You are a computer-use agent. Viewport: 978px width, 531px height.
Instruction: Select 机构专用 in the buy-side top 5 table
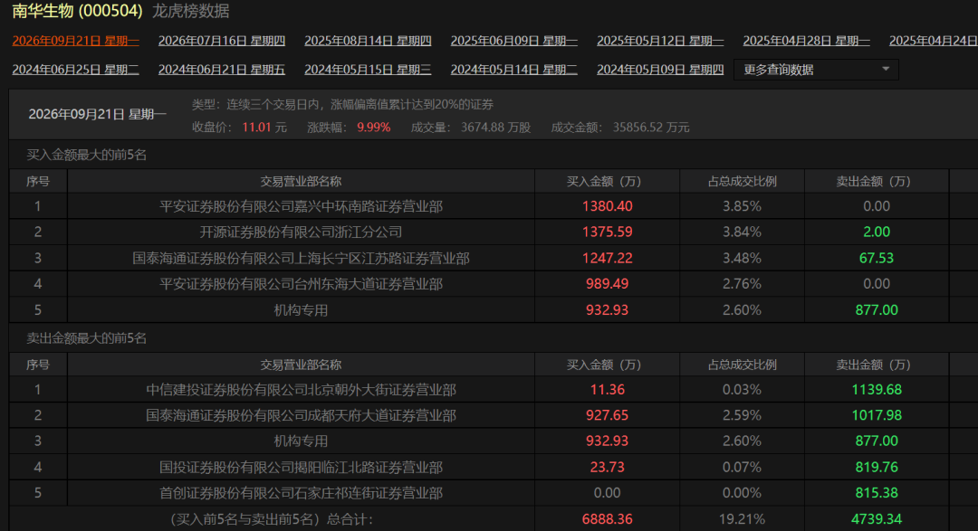(301, 309)
